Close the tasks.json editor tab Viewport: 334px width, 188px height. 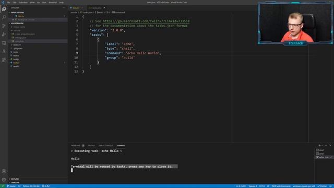[104, 8]
